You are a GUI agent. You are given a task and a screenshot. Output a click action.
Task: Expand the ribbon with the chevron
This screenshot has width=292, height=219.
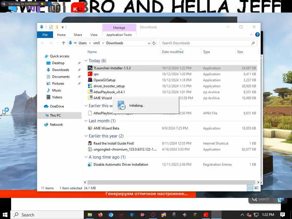251,35
